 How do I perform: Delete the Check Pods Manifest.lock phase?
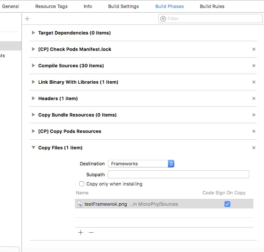[254, 49]
